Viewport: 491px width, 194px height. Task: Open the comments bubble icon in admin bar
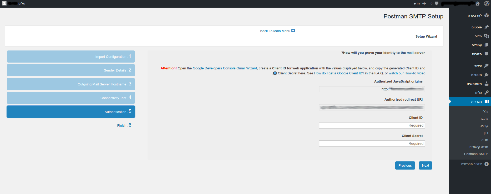(437, 3)
